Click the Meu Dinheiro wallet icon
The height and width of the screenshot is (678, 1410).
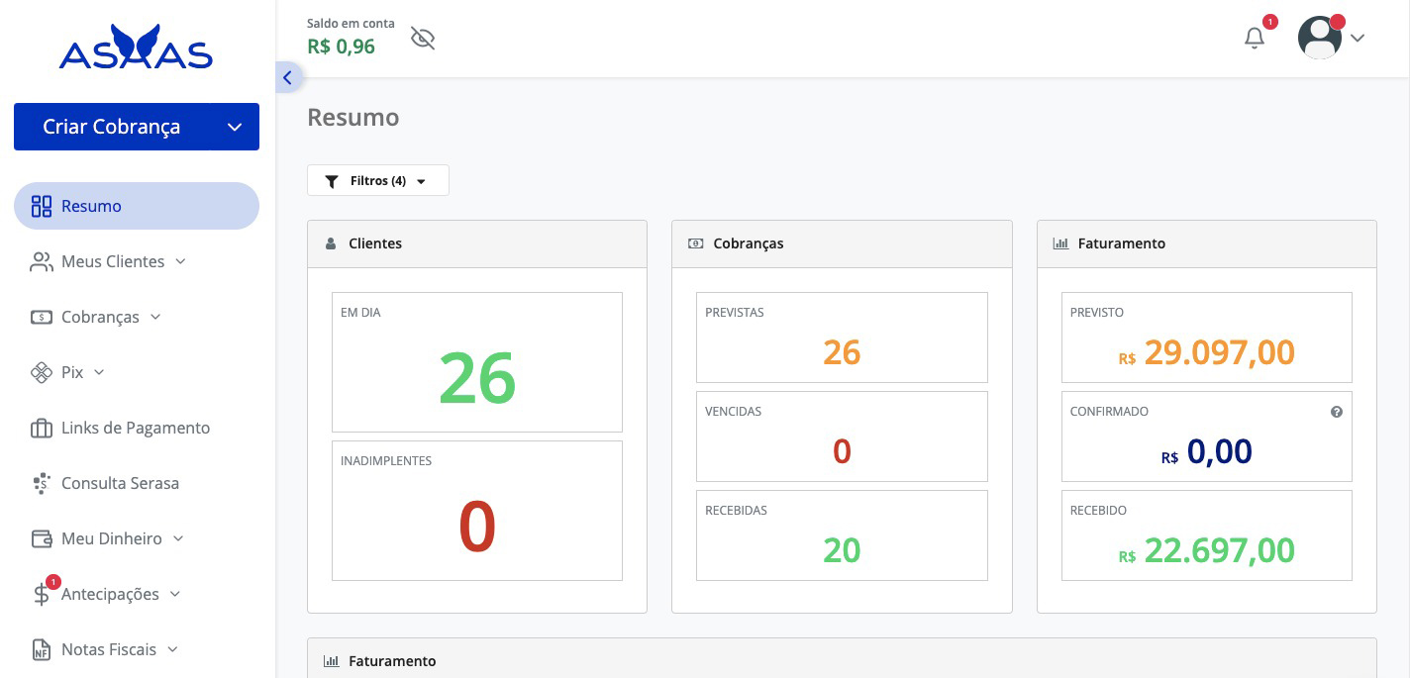coord(41,538)
